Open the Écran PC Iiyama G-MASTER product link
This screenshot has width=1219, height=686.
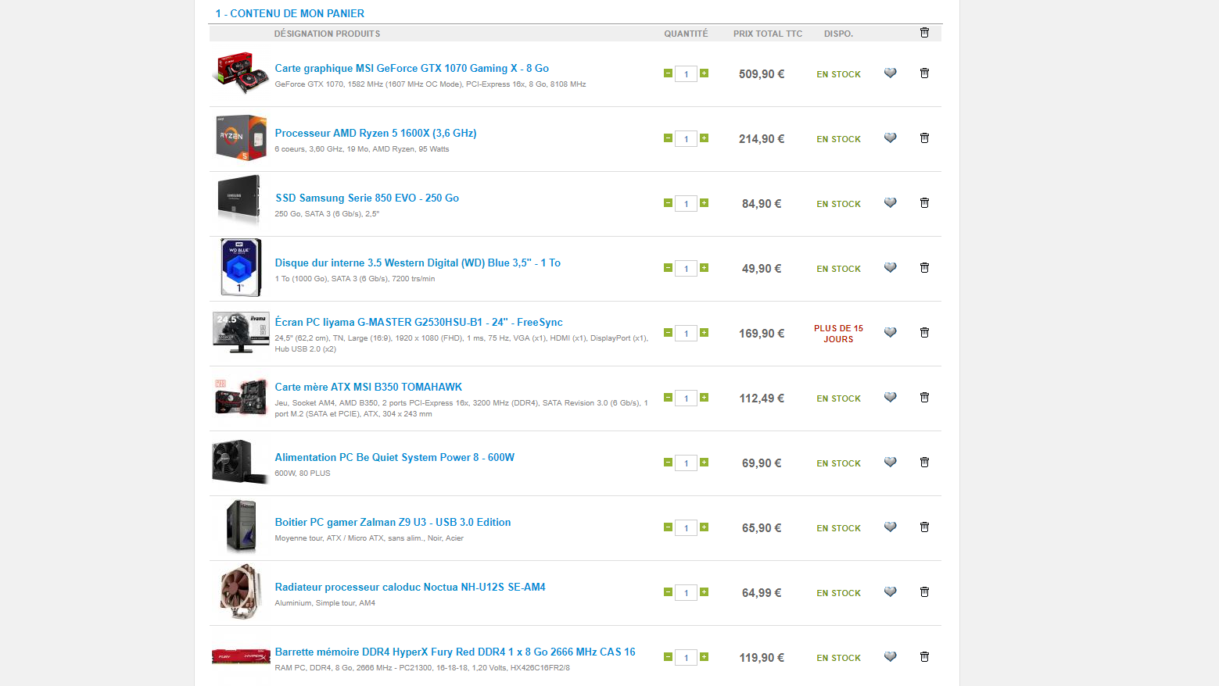pos(418,322)
